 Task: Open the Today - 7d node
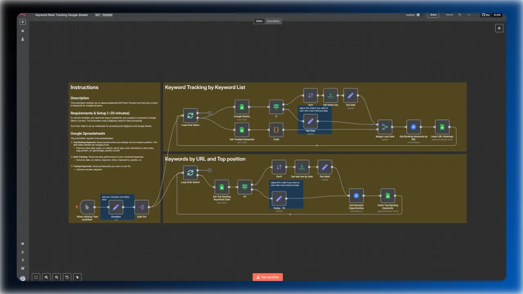pos(279,198)
